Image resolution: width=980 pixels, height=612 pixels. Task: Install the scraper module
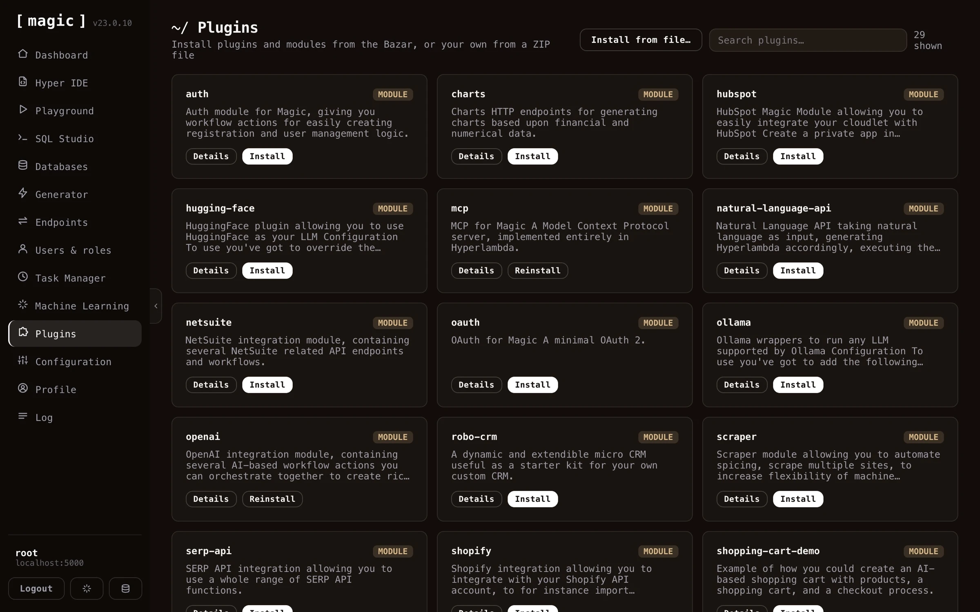tap(798, 499)
